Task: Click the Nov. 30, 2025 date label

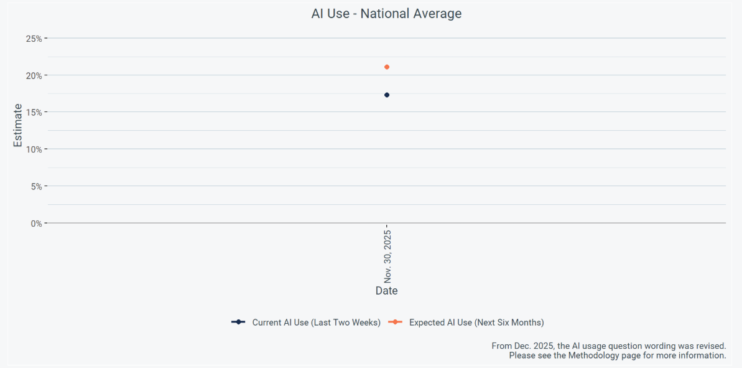Action: (x=387, y=255)
